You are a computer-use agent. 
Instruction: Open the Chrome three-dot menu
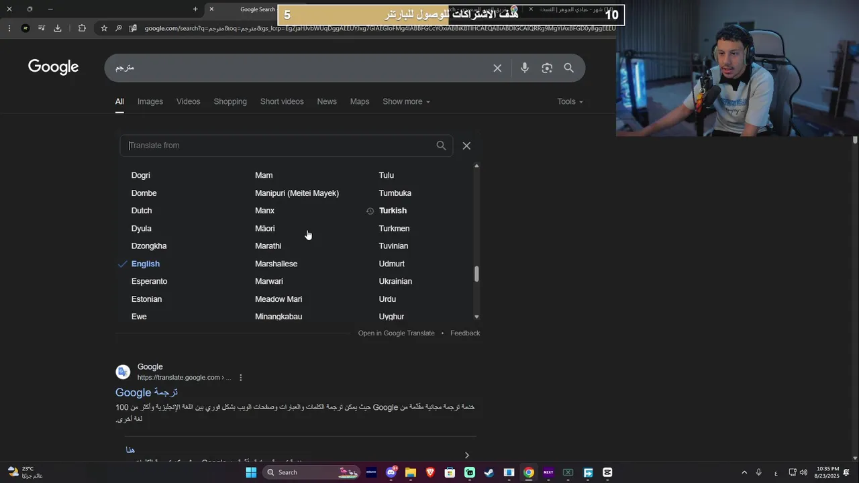coord(8,28)
